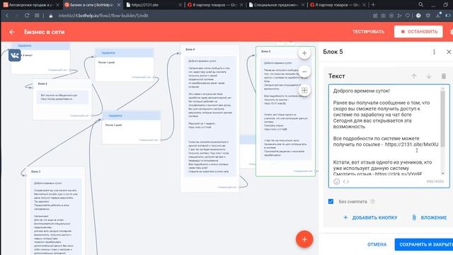Screen dimensions: 453x255
Task: Click the browser address bar URL
Action: tap(103, 16)
